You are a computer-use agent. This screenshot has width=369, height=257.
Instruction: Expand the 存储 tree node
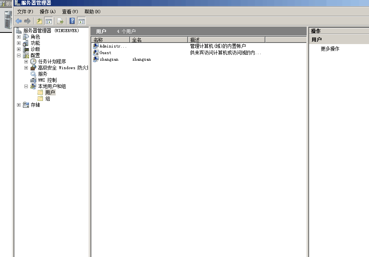(19, 105)
